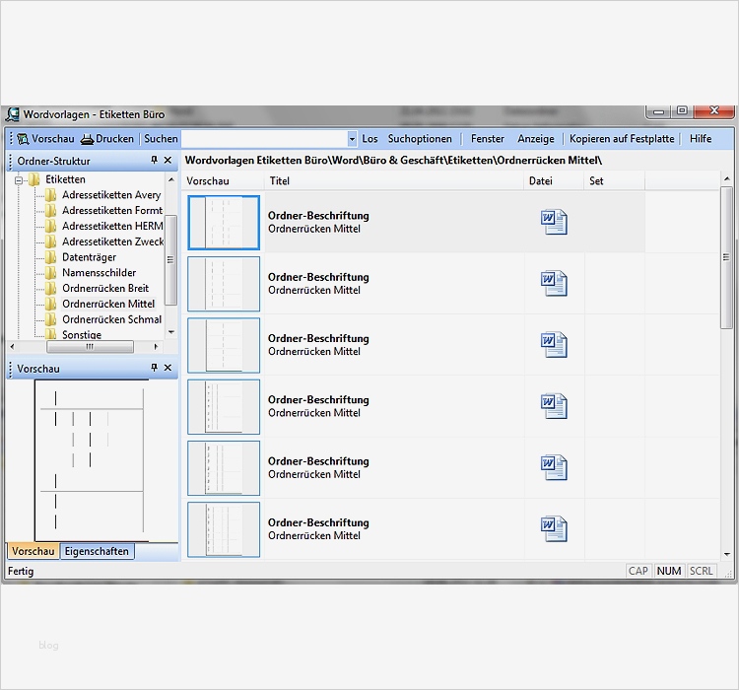
Task: Click NUM indicator in status bar
Action: (669, 571)
